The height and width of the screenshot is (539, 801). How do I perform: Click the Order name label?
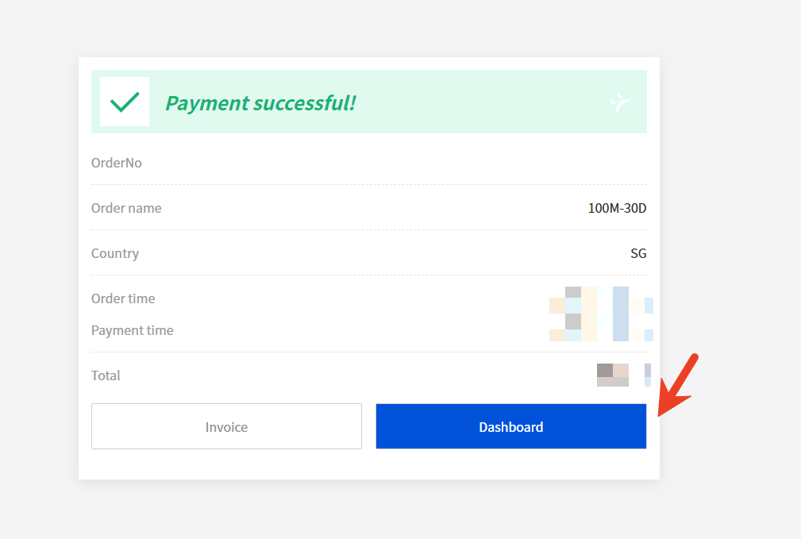click(x=126, y=208)
